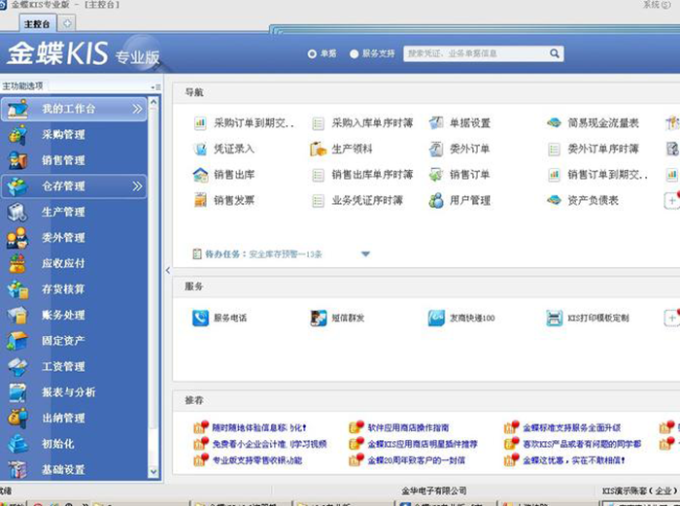680x506 pixels.
Task: Open 销售订单到期交 chart icon
Action: tap(554, 175)
